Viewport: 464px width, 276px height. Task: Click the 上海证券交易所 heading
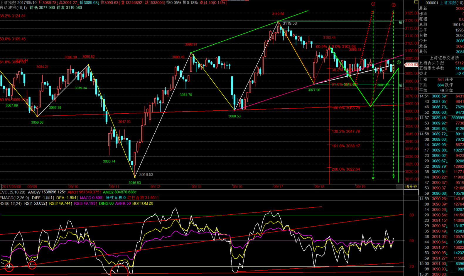click(x=444, y=58)
